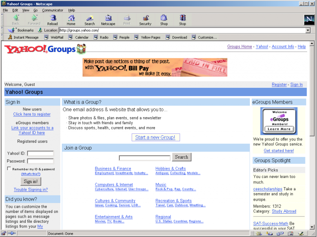Click the Sign in! button
The height and width of the screenshot is (237, 317).
click(x=31, y=182)
